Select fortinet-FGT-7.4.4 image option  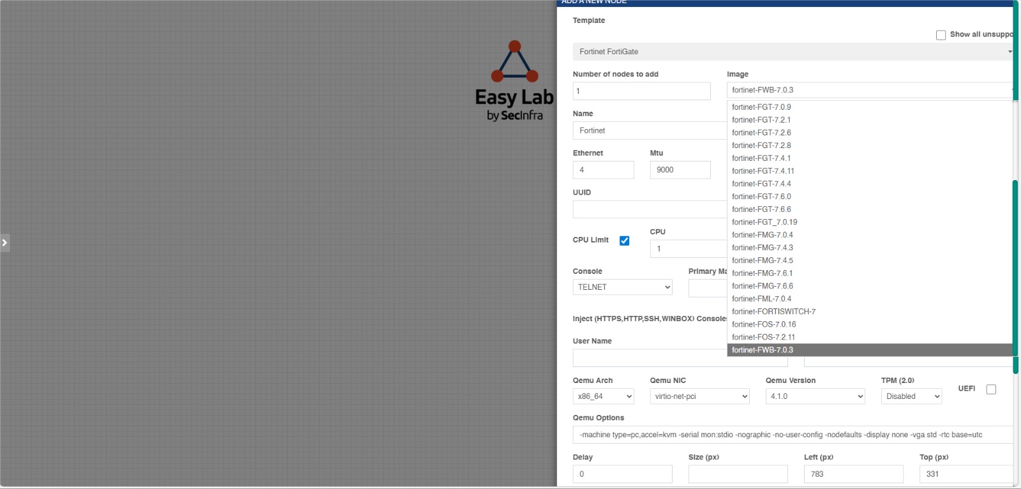point(870,184)
